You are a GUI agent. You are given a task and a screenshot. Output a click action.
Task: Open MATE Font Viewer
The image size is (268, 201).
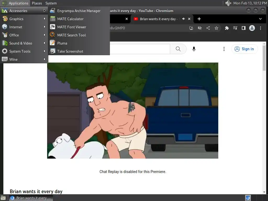coord(79,27)
